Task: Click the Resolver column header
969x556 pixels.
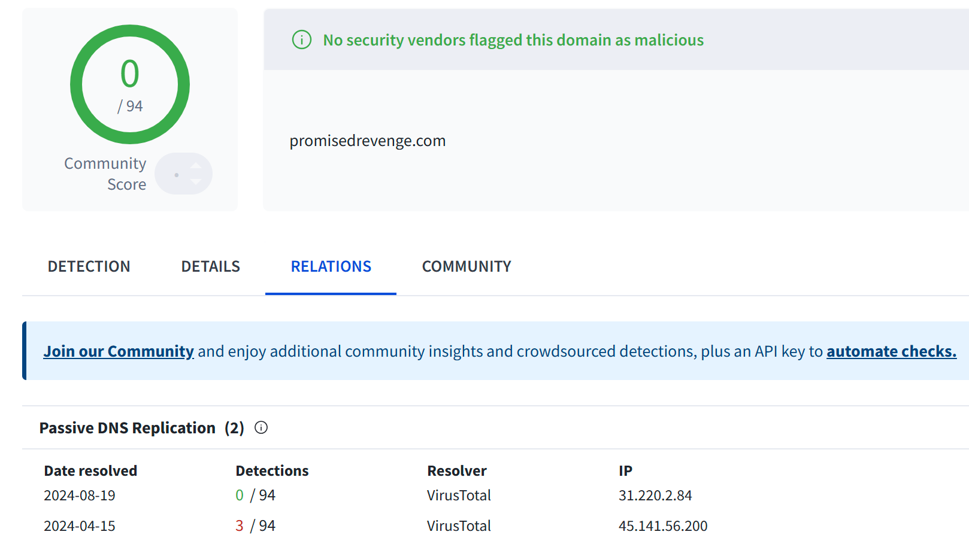Action: [x=457, y=471]
